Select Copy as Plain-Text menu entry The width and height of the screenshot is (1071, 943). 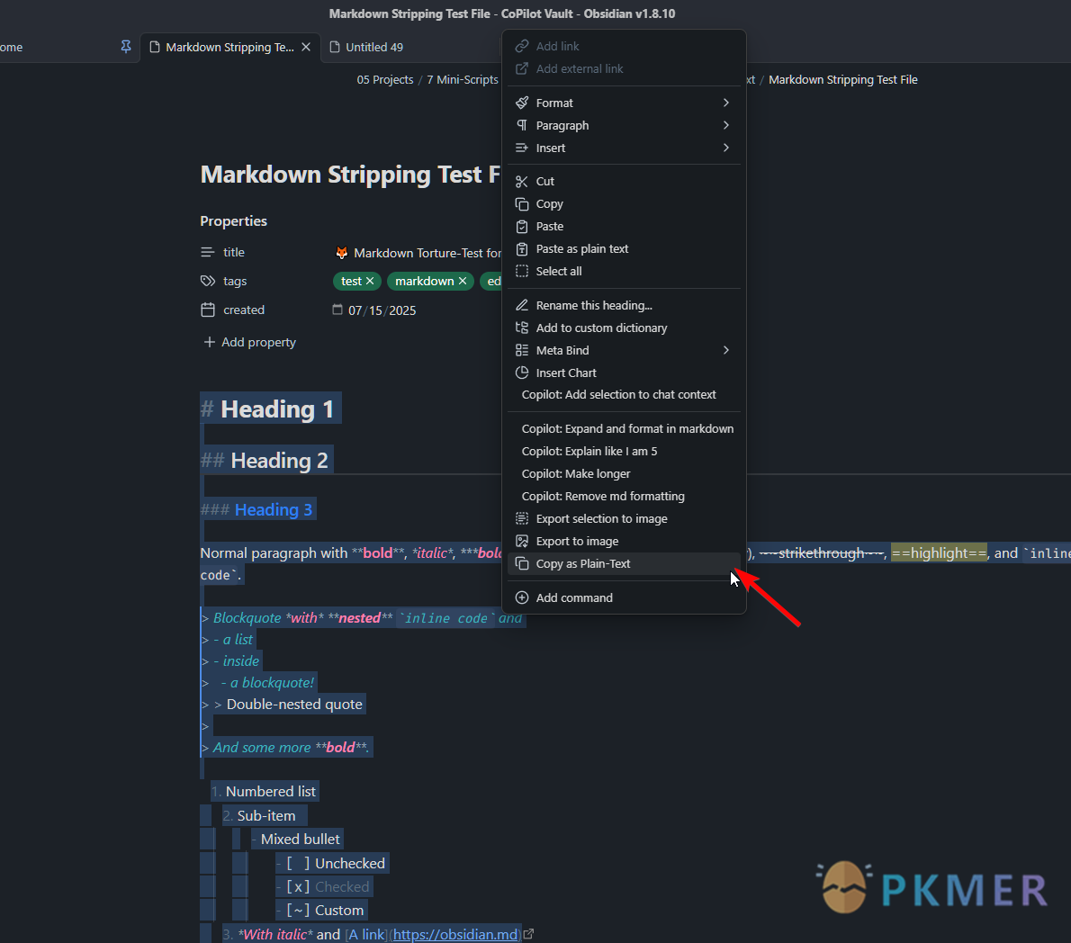pos(583,564)
